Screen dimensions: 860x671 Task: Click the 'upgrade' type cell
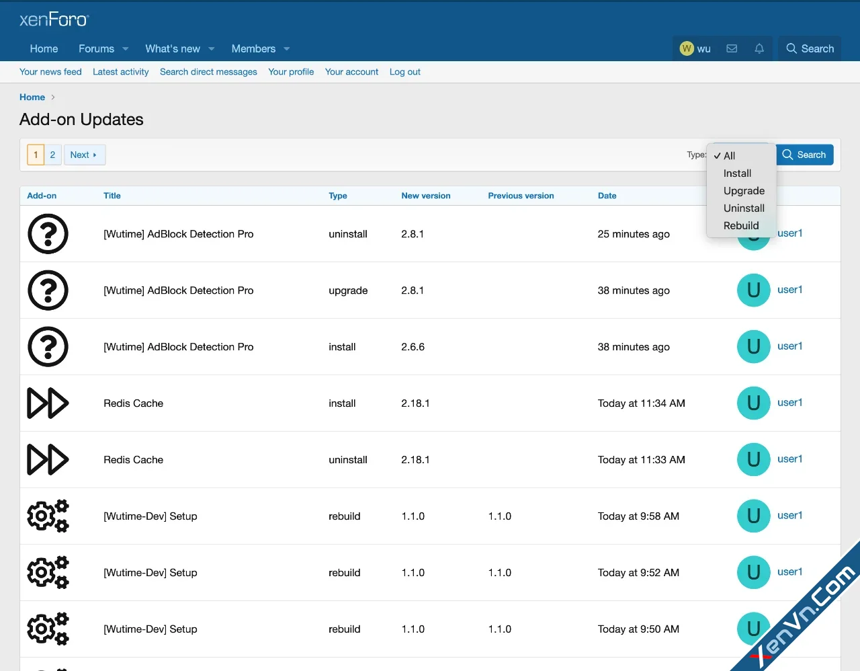click(348, 290)
